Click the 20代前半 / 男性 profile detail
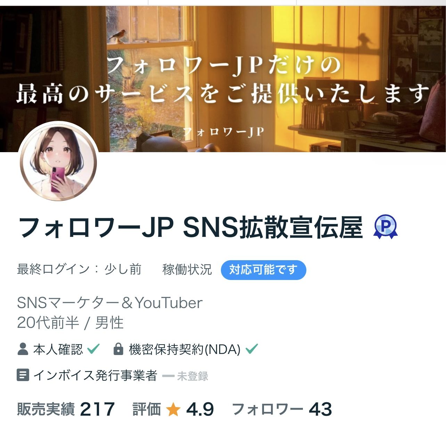 pyautogui.click(x=70, y=323)
